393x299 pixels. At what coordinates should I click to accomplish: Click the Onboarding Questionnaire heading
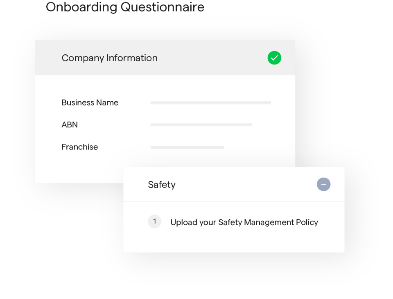tap(125, 7)
